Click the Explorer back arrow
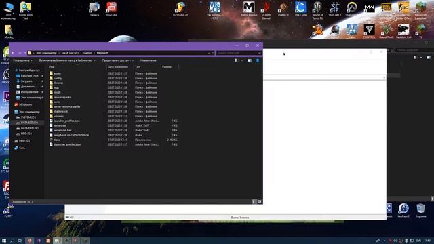Image resolution: width=434 pixels, height=244 pixels. pyautogui.click(x=13, y=53)
